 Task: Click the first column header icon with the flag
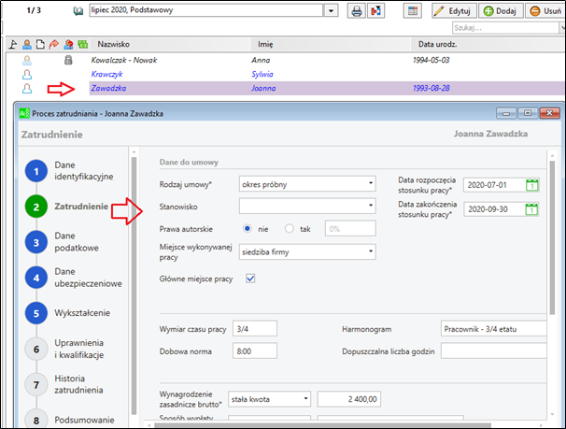click(x=13, y=45)
